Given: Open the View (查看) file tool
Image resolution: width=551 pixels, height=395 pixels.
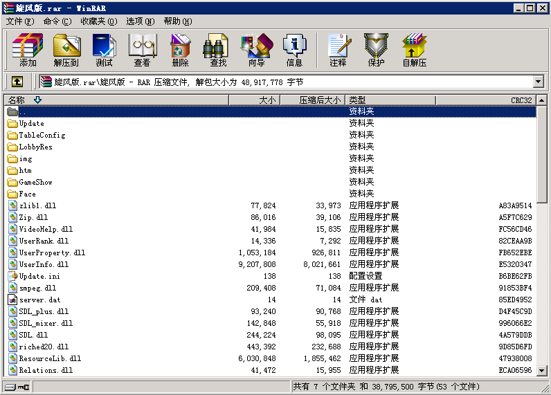Looking at the screenshot, I should [142, 50].
